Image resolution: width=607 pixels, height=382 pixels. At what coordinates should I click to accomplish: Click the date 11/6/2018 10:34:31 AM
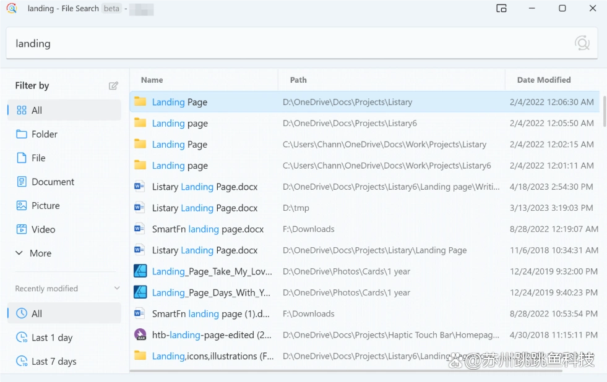[x=554, y=250]
